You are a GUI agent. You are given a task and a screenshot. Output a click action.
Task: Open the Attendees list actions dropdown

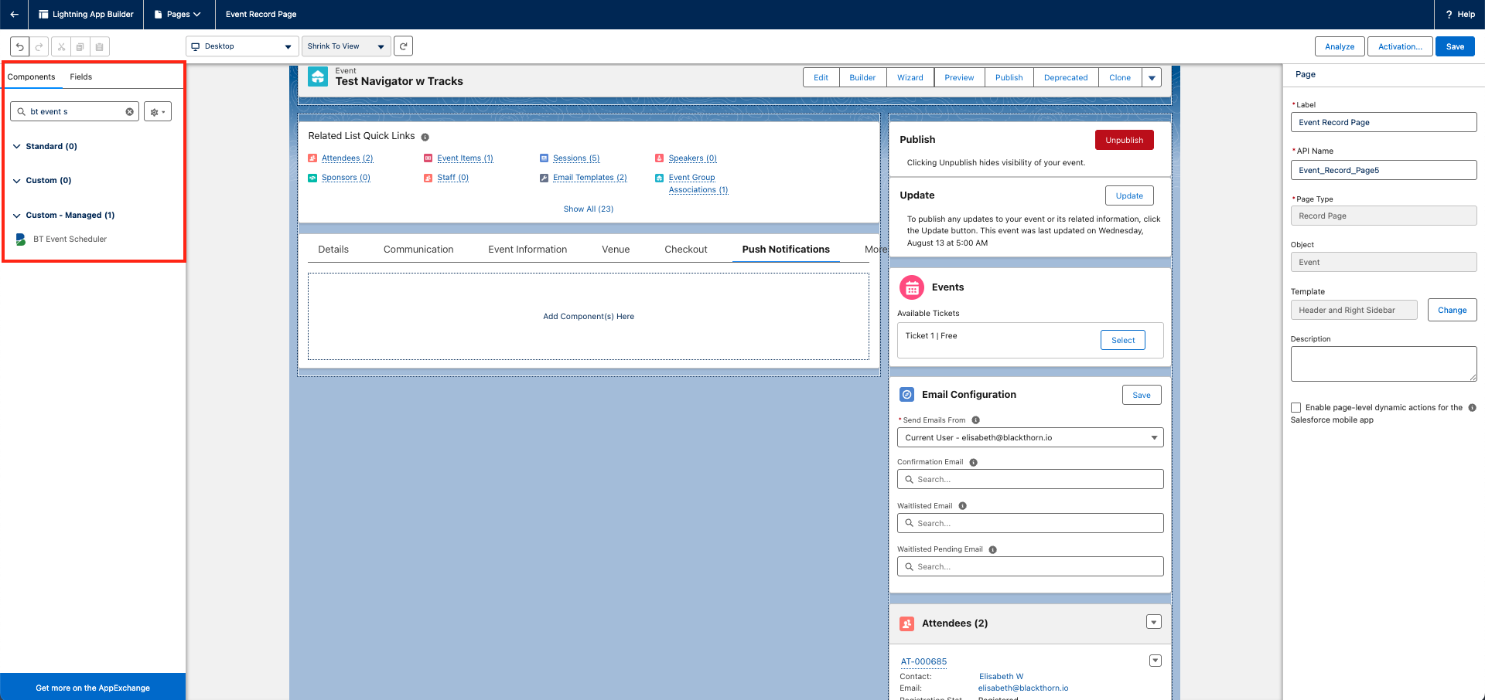click(1154, 622)
